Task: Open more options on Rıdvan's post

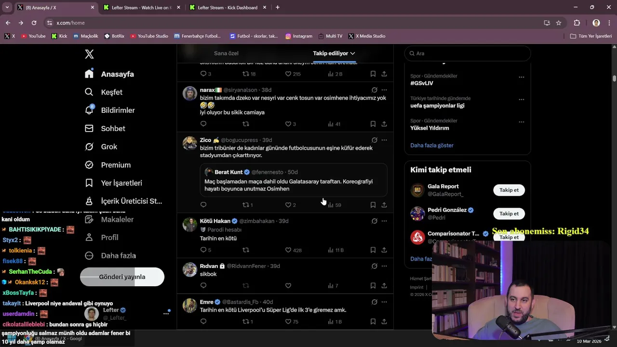Action: click(384, 266)
